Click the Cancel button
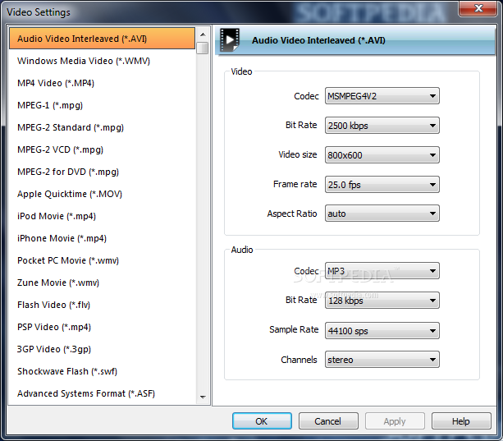Image resolution: width=503 pixels, height=441 pixels. 328,420
